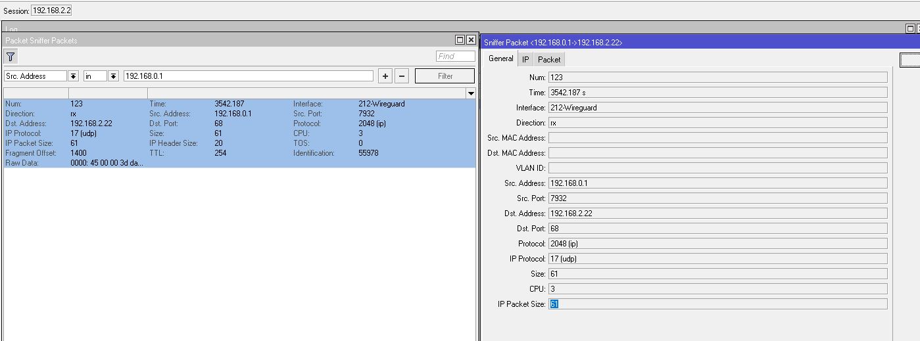Click the funnel filter icon

(11, 57)
